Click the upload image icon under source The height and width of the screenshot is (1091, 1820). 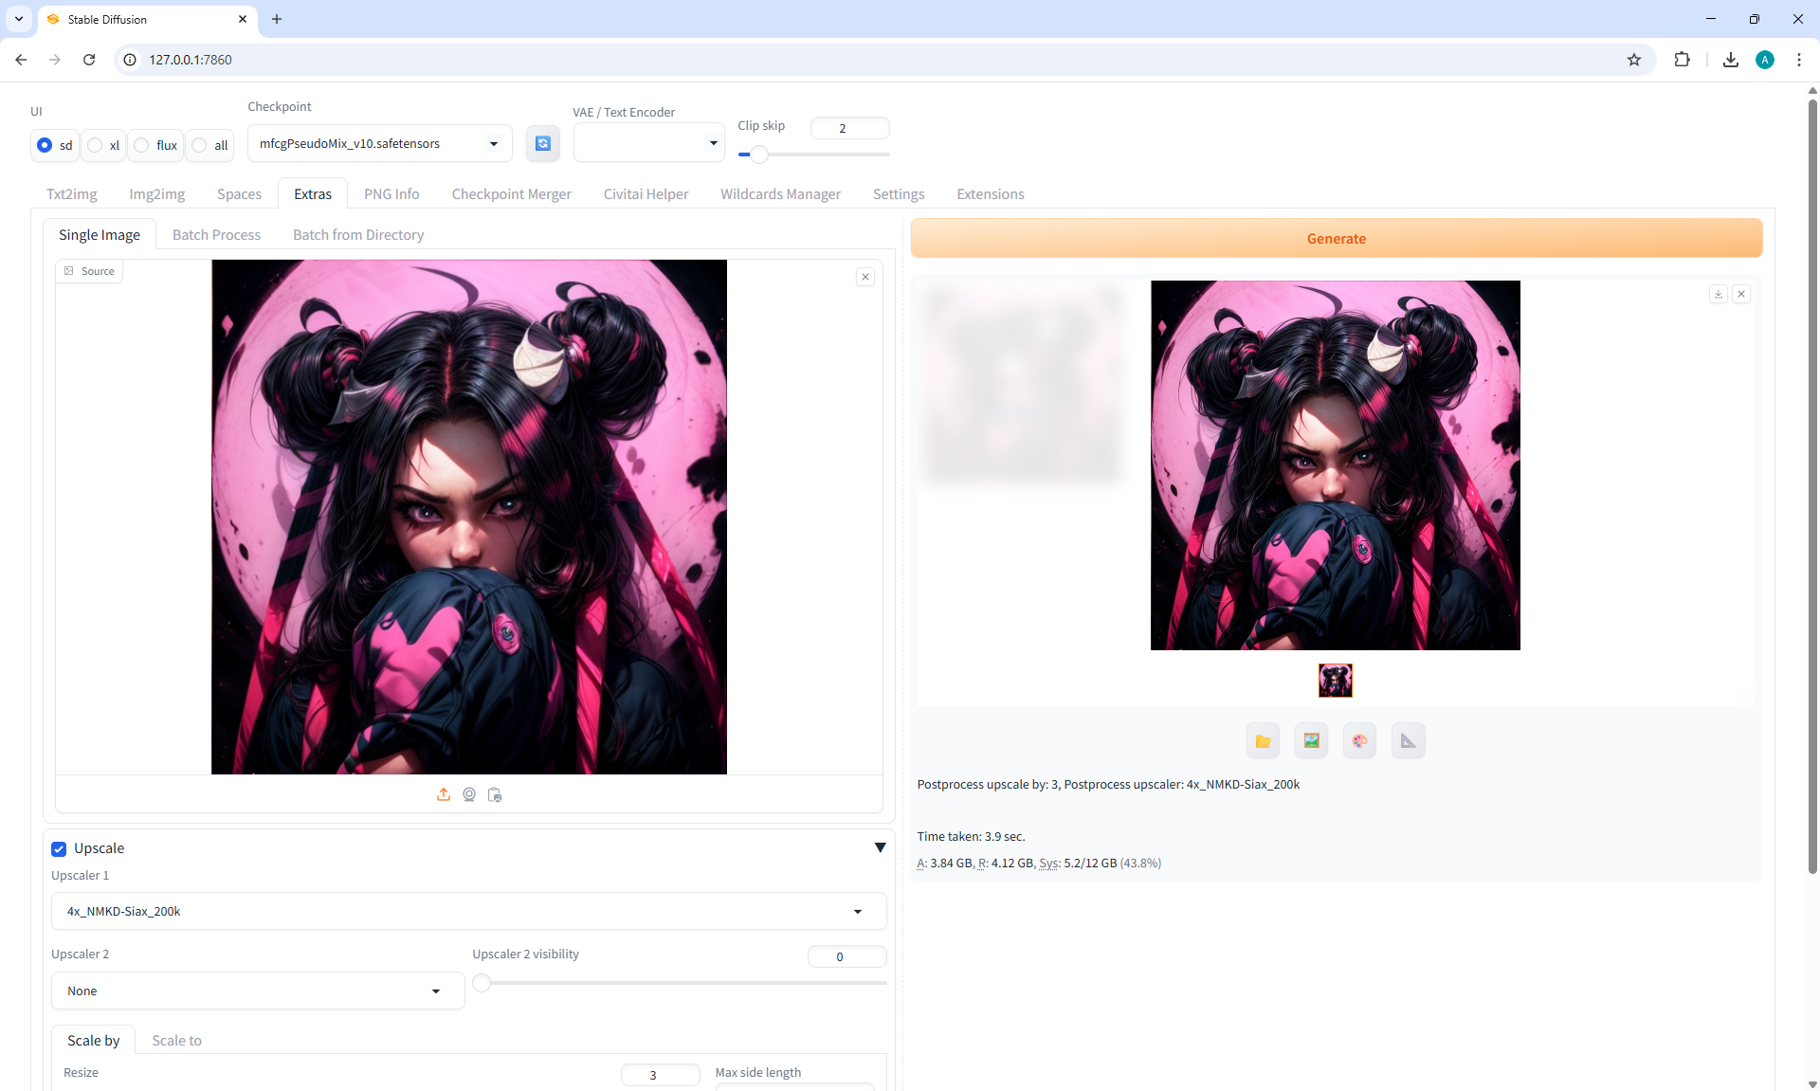click(443, 794)
